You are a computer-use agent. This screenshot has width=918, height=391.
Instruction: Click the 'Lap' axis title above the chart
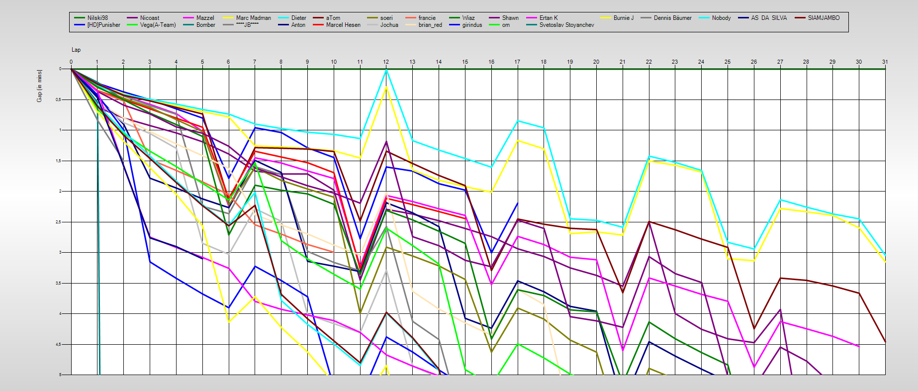click(x=76, y=50)
